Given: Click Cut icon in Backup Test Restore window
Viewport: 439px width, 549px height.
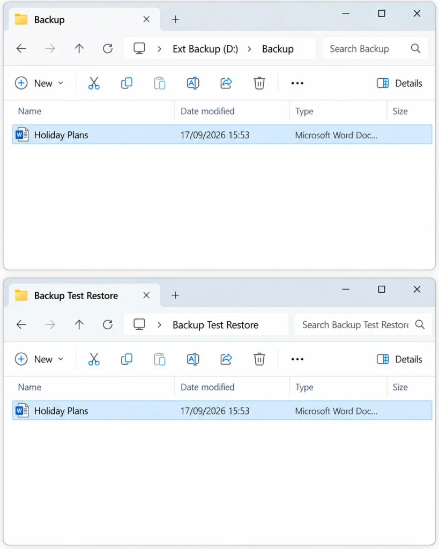Looking at the screenshot, I should (x=94, y=359).
